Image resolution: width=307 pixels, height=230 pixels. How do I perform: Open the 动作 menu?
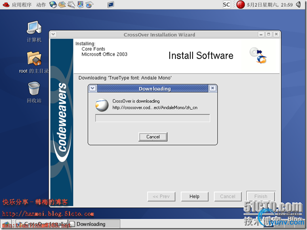click(x=41, y=5)
